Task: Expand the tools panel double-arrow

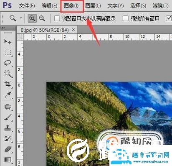Action: (3, 28)
